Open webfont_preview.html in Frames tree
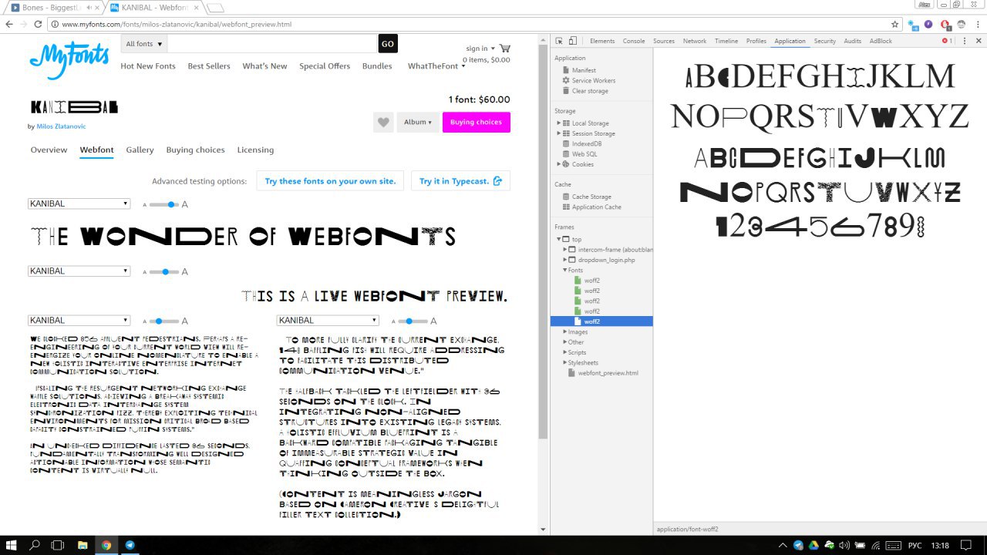Image resolution: width=987 pixels, height=555 pixels. (x=608, y=373)
